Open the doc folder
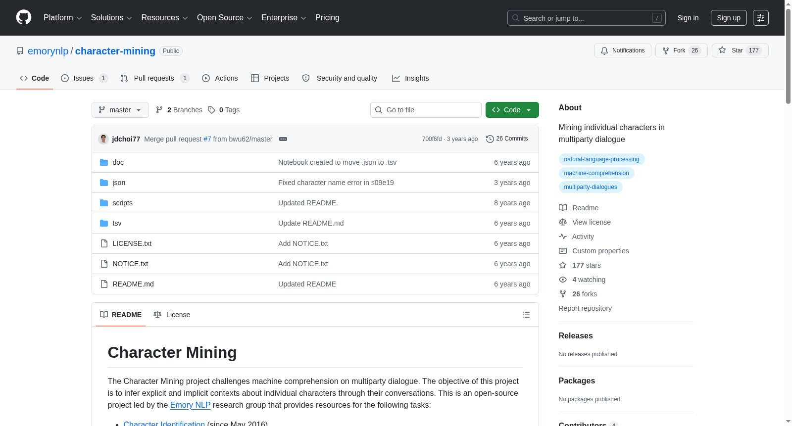 pyautogui.click(x=118, y=162)
